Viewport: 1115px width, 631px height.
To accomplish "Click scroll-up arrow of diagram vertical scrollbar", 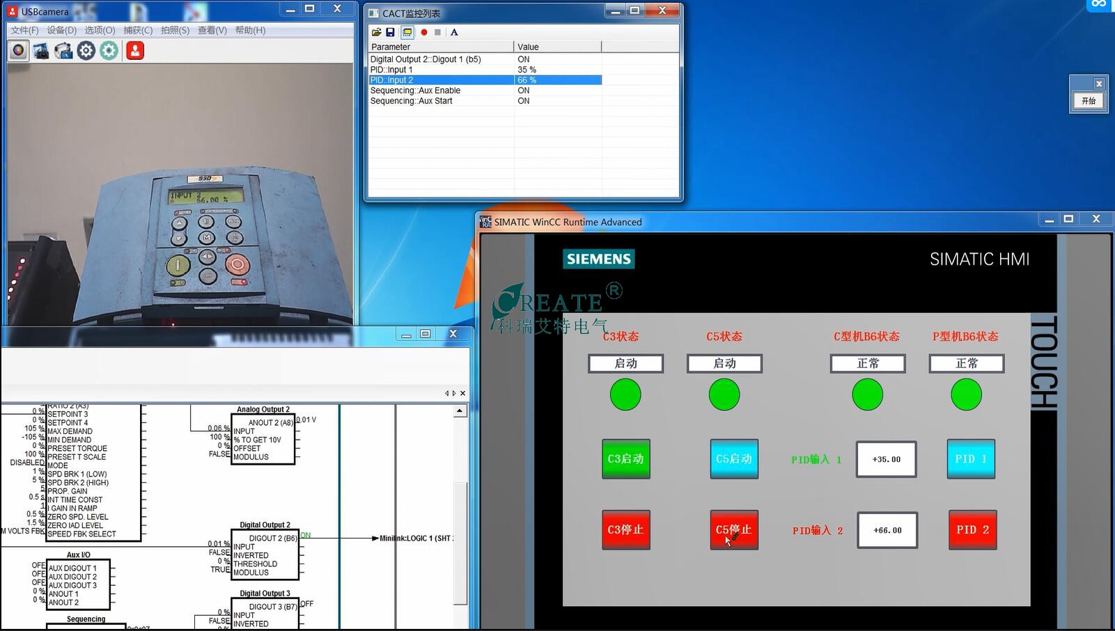I will pos(460,411).
